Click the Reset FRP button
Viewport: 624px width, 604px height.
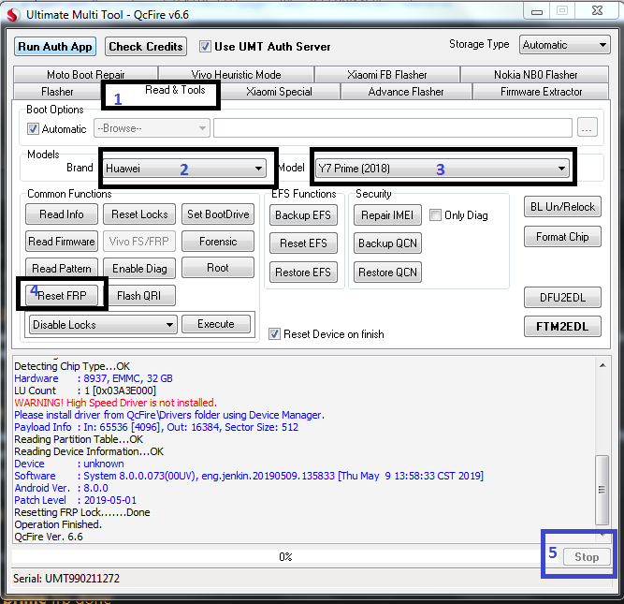(62, 296)
